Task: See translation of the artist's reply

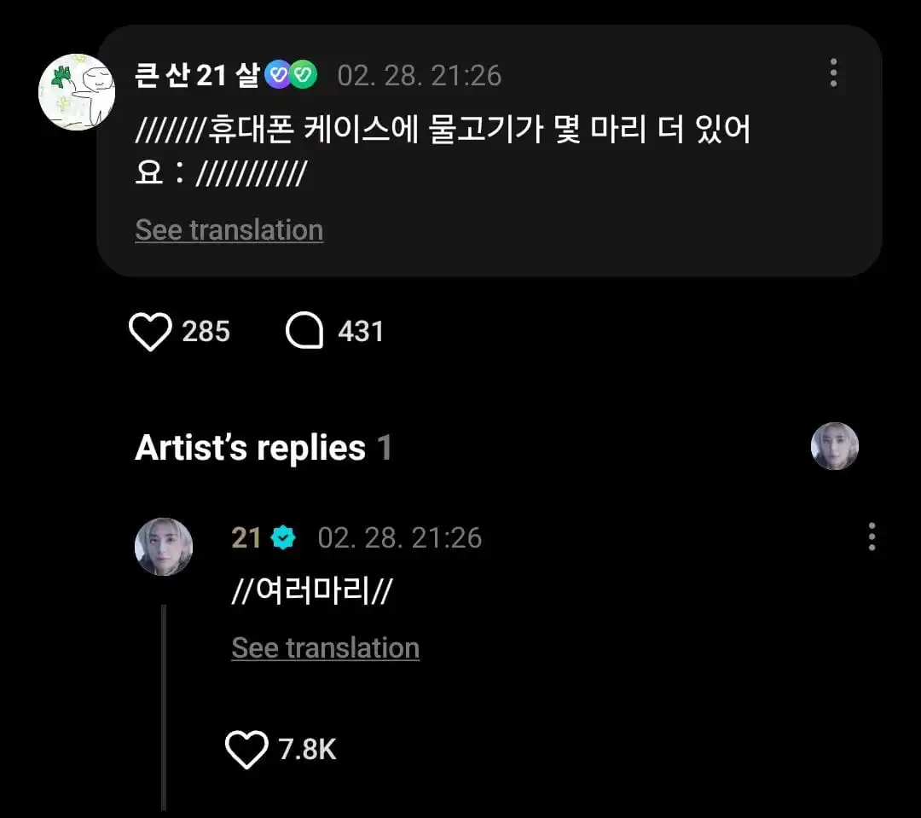Action: pos(325,648)
